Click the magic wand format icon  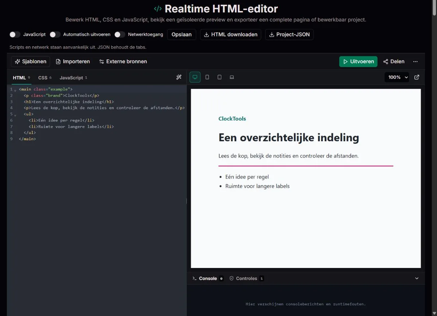(179, 77)
